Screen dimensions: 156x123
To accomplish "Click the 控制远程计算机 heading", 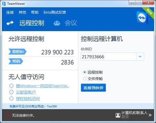I will pos(102,39).
